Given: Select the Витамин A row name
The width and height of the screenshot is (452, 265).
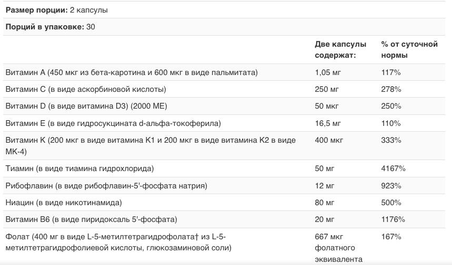Looking at the screenshot, I should [131, 72].
